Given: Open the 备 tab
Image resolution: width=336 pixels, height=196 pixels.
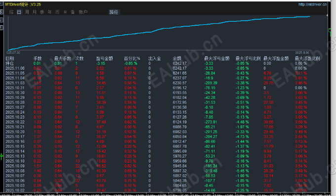Looking at the screenshot, I should 73,12.
